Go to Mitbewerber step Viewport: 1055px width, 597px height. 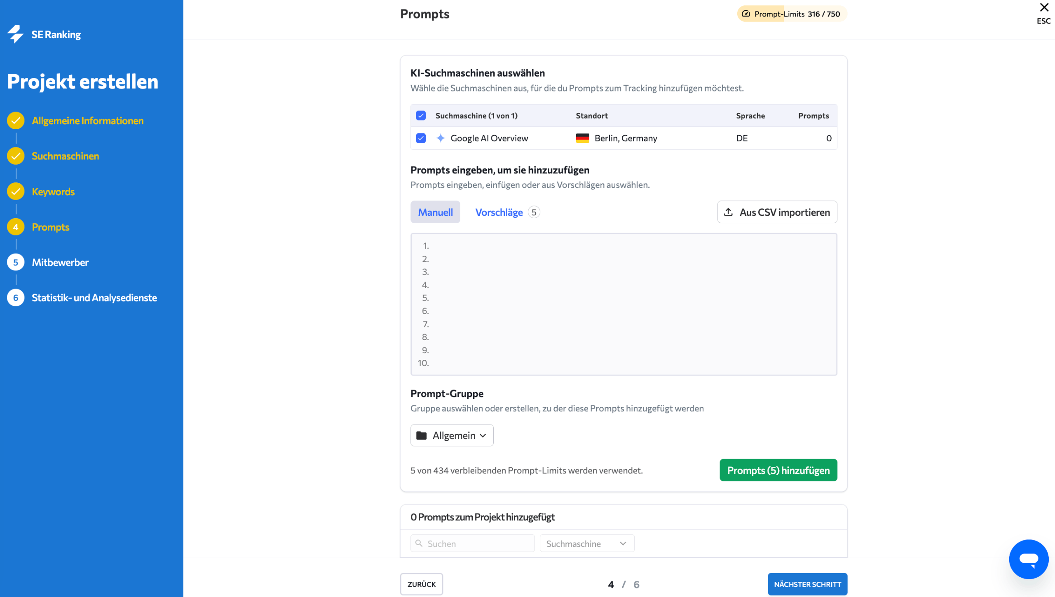pyautogui.click(x=60, y=262)
